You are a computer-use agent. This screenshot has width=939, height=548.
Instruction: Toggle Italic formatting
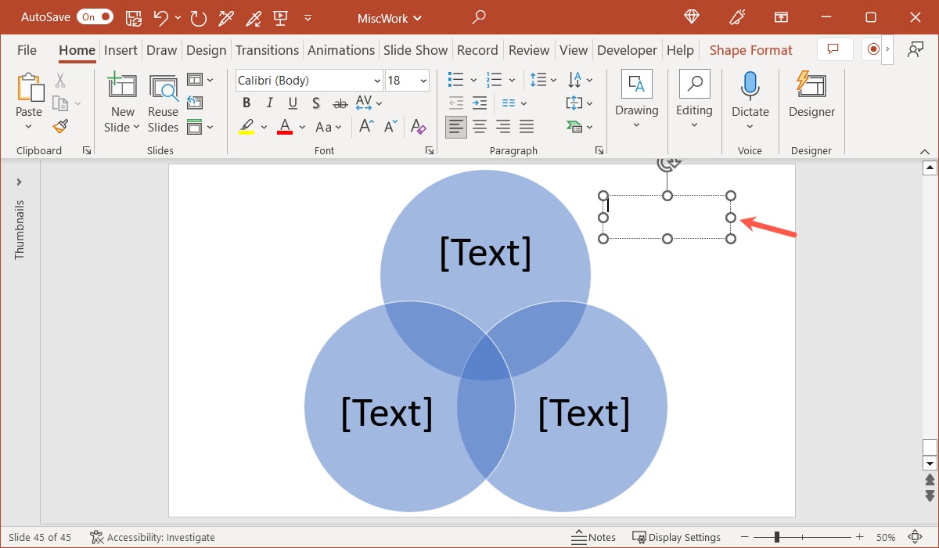pyautogui.click(x=268, y=102)
